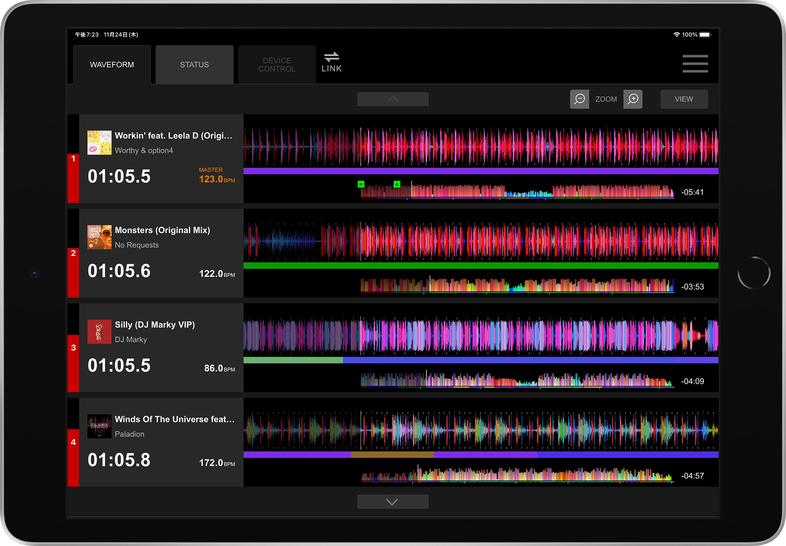Click the zoom out magnifier icon
The height and width of the screenshot is (546, 786).
tap(579, 99)
